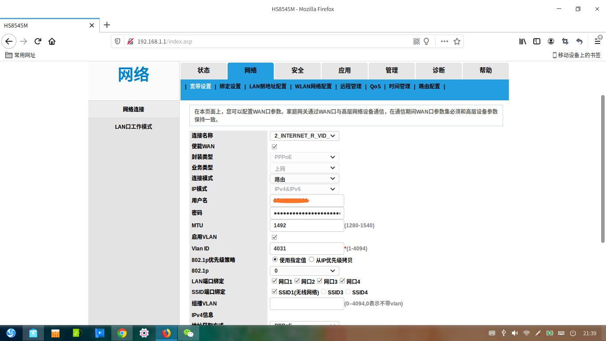Screen dimensions: 606x341
Task: Open the Firefox hamburger menu
Action: 597,41
